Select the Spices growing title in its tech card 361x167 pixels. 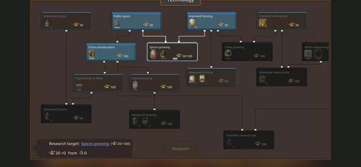pos(160,47)
